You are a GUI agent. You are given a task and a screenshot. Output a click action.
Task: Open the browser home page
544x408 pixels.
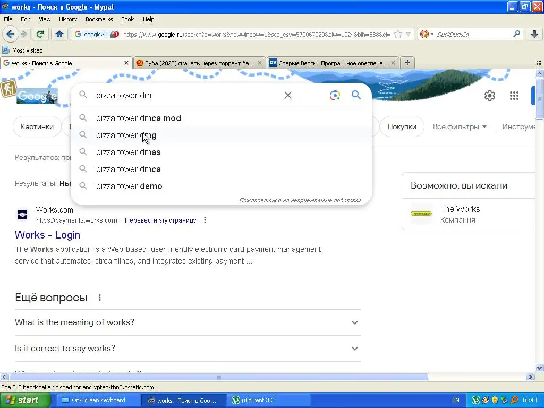click(59, 34)
